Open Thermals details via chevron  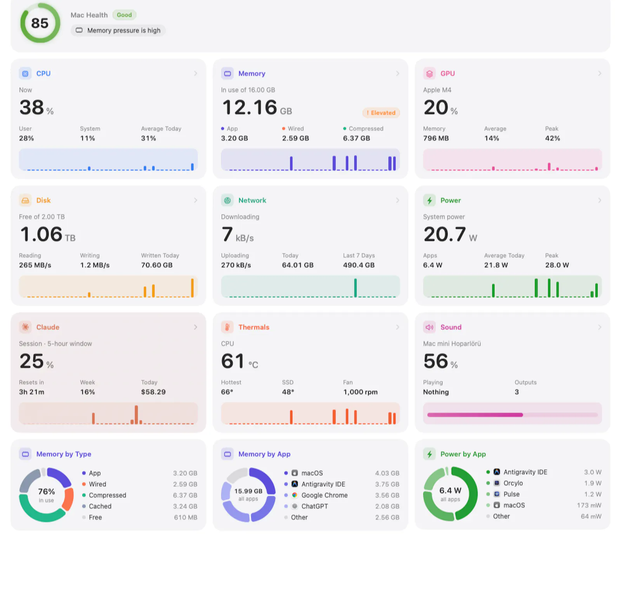click(x=397, y=327)
